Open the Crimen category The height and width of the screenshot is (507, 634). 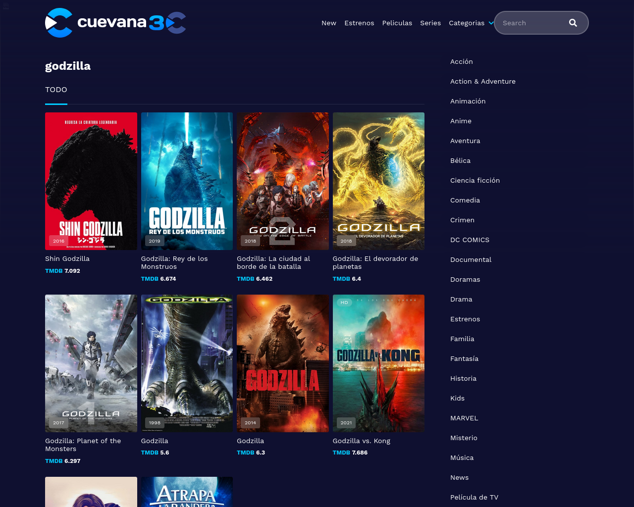pyautogui.click(x=462, y=220)
